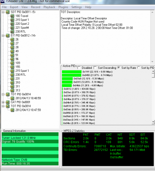Select the 0x03ec PID entry at 380.76 Kbps

click(79, 92)
